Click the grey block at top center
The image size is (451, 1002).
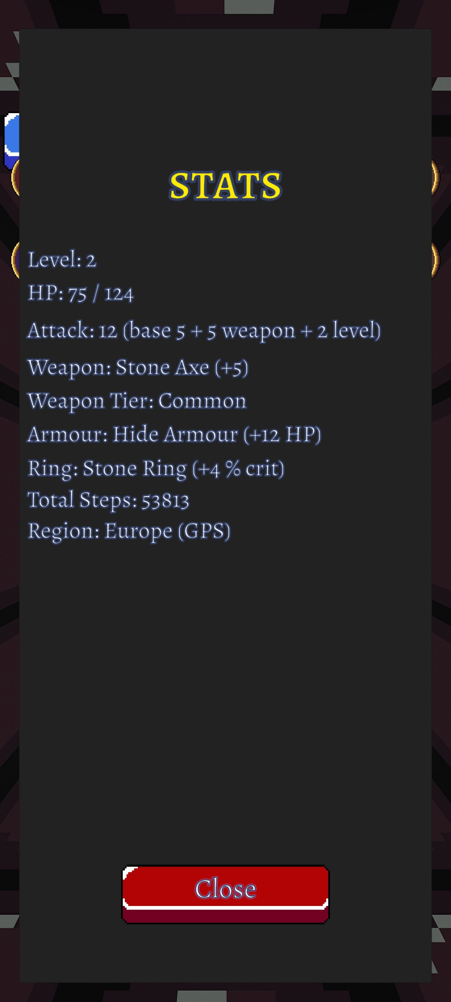pyautogui.click(x=249, y=6)
